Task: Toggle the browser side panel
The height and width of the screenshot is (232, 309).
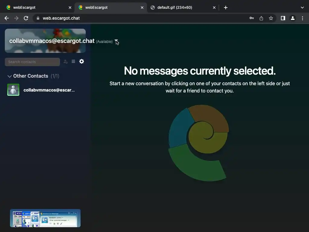Action: tap(283, 18)
